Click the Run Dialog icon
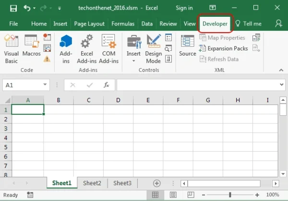 click(x=168, y=59)
